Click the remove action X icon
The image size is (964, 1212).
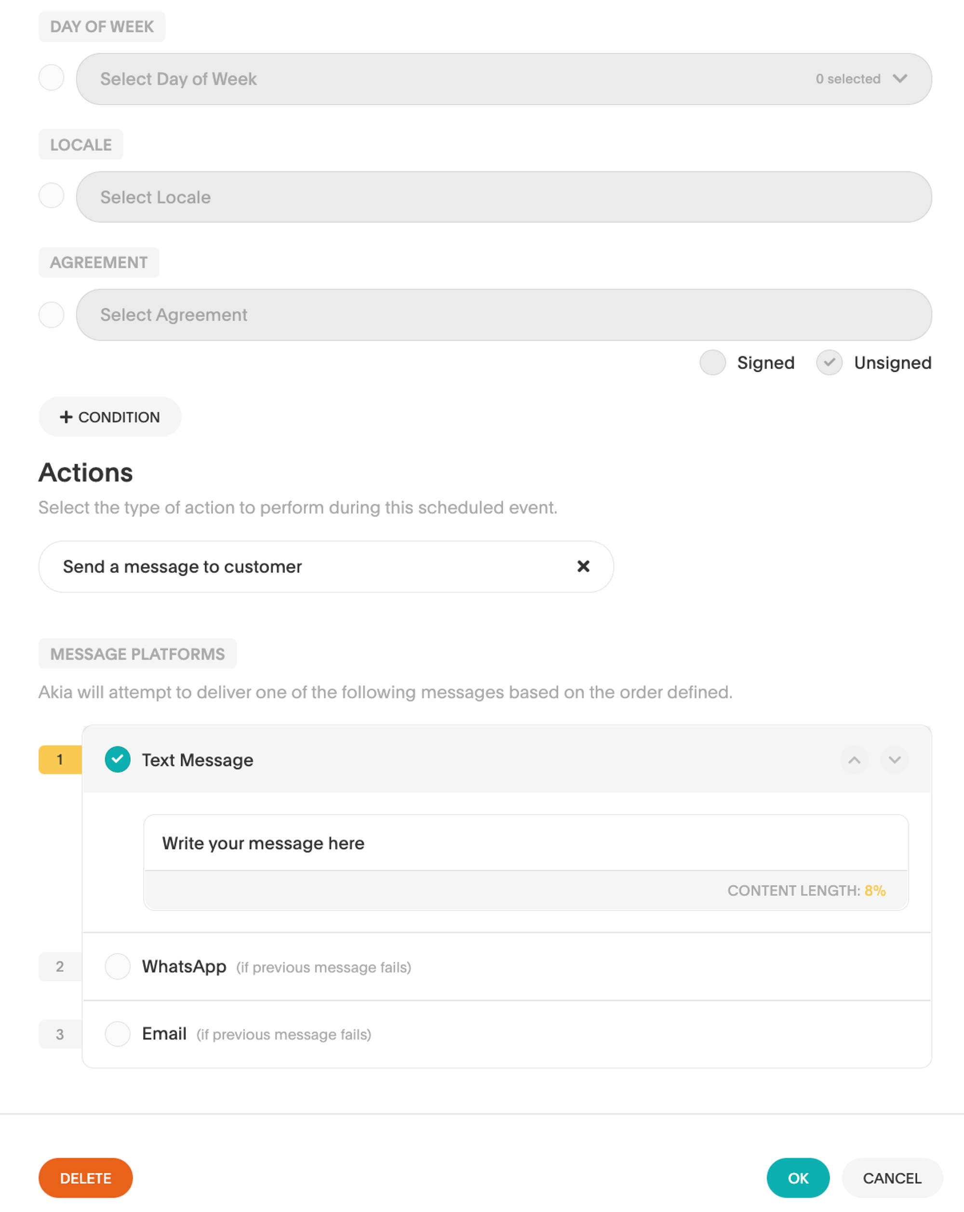pos(583,566)
